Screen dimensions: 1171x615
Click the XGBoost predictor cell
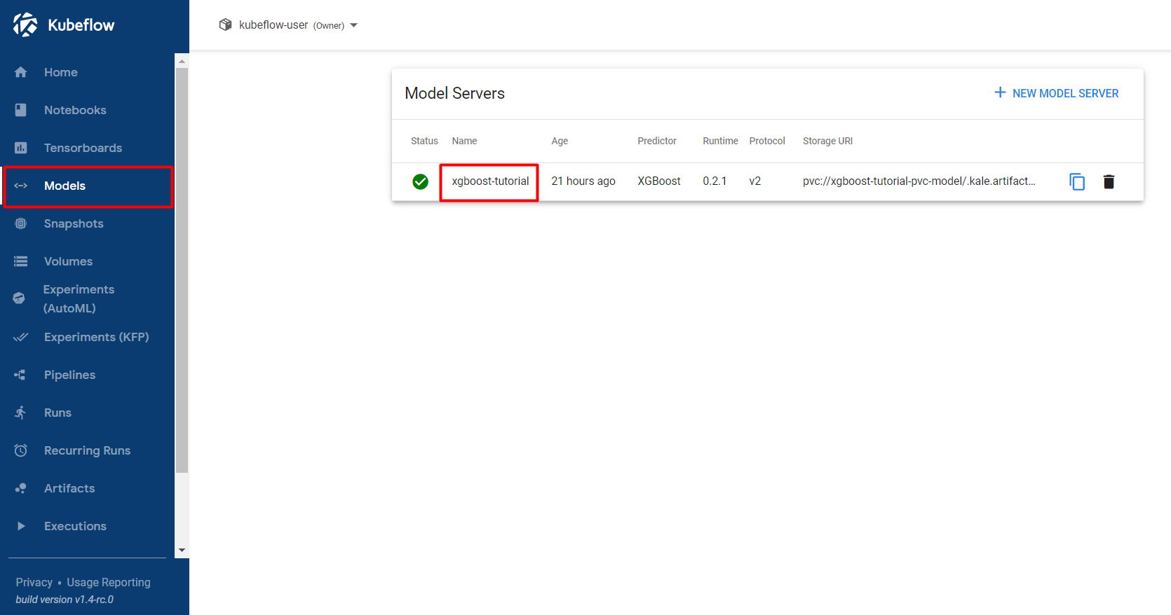tap(659, 181)
